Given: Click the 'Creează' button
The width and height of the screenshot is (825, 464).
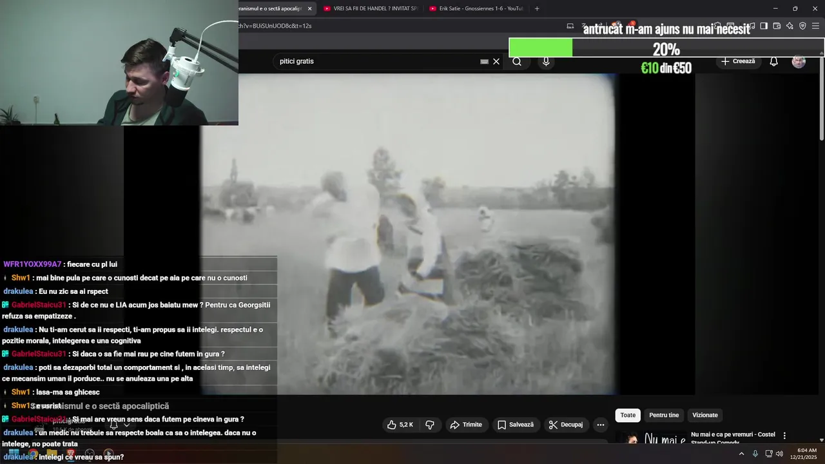Looking at the screenshot, I should [738, 61].
